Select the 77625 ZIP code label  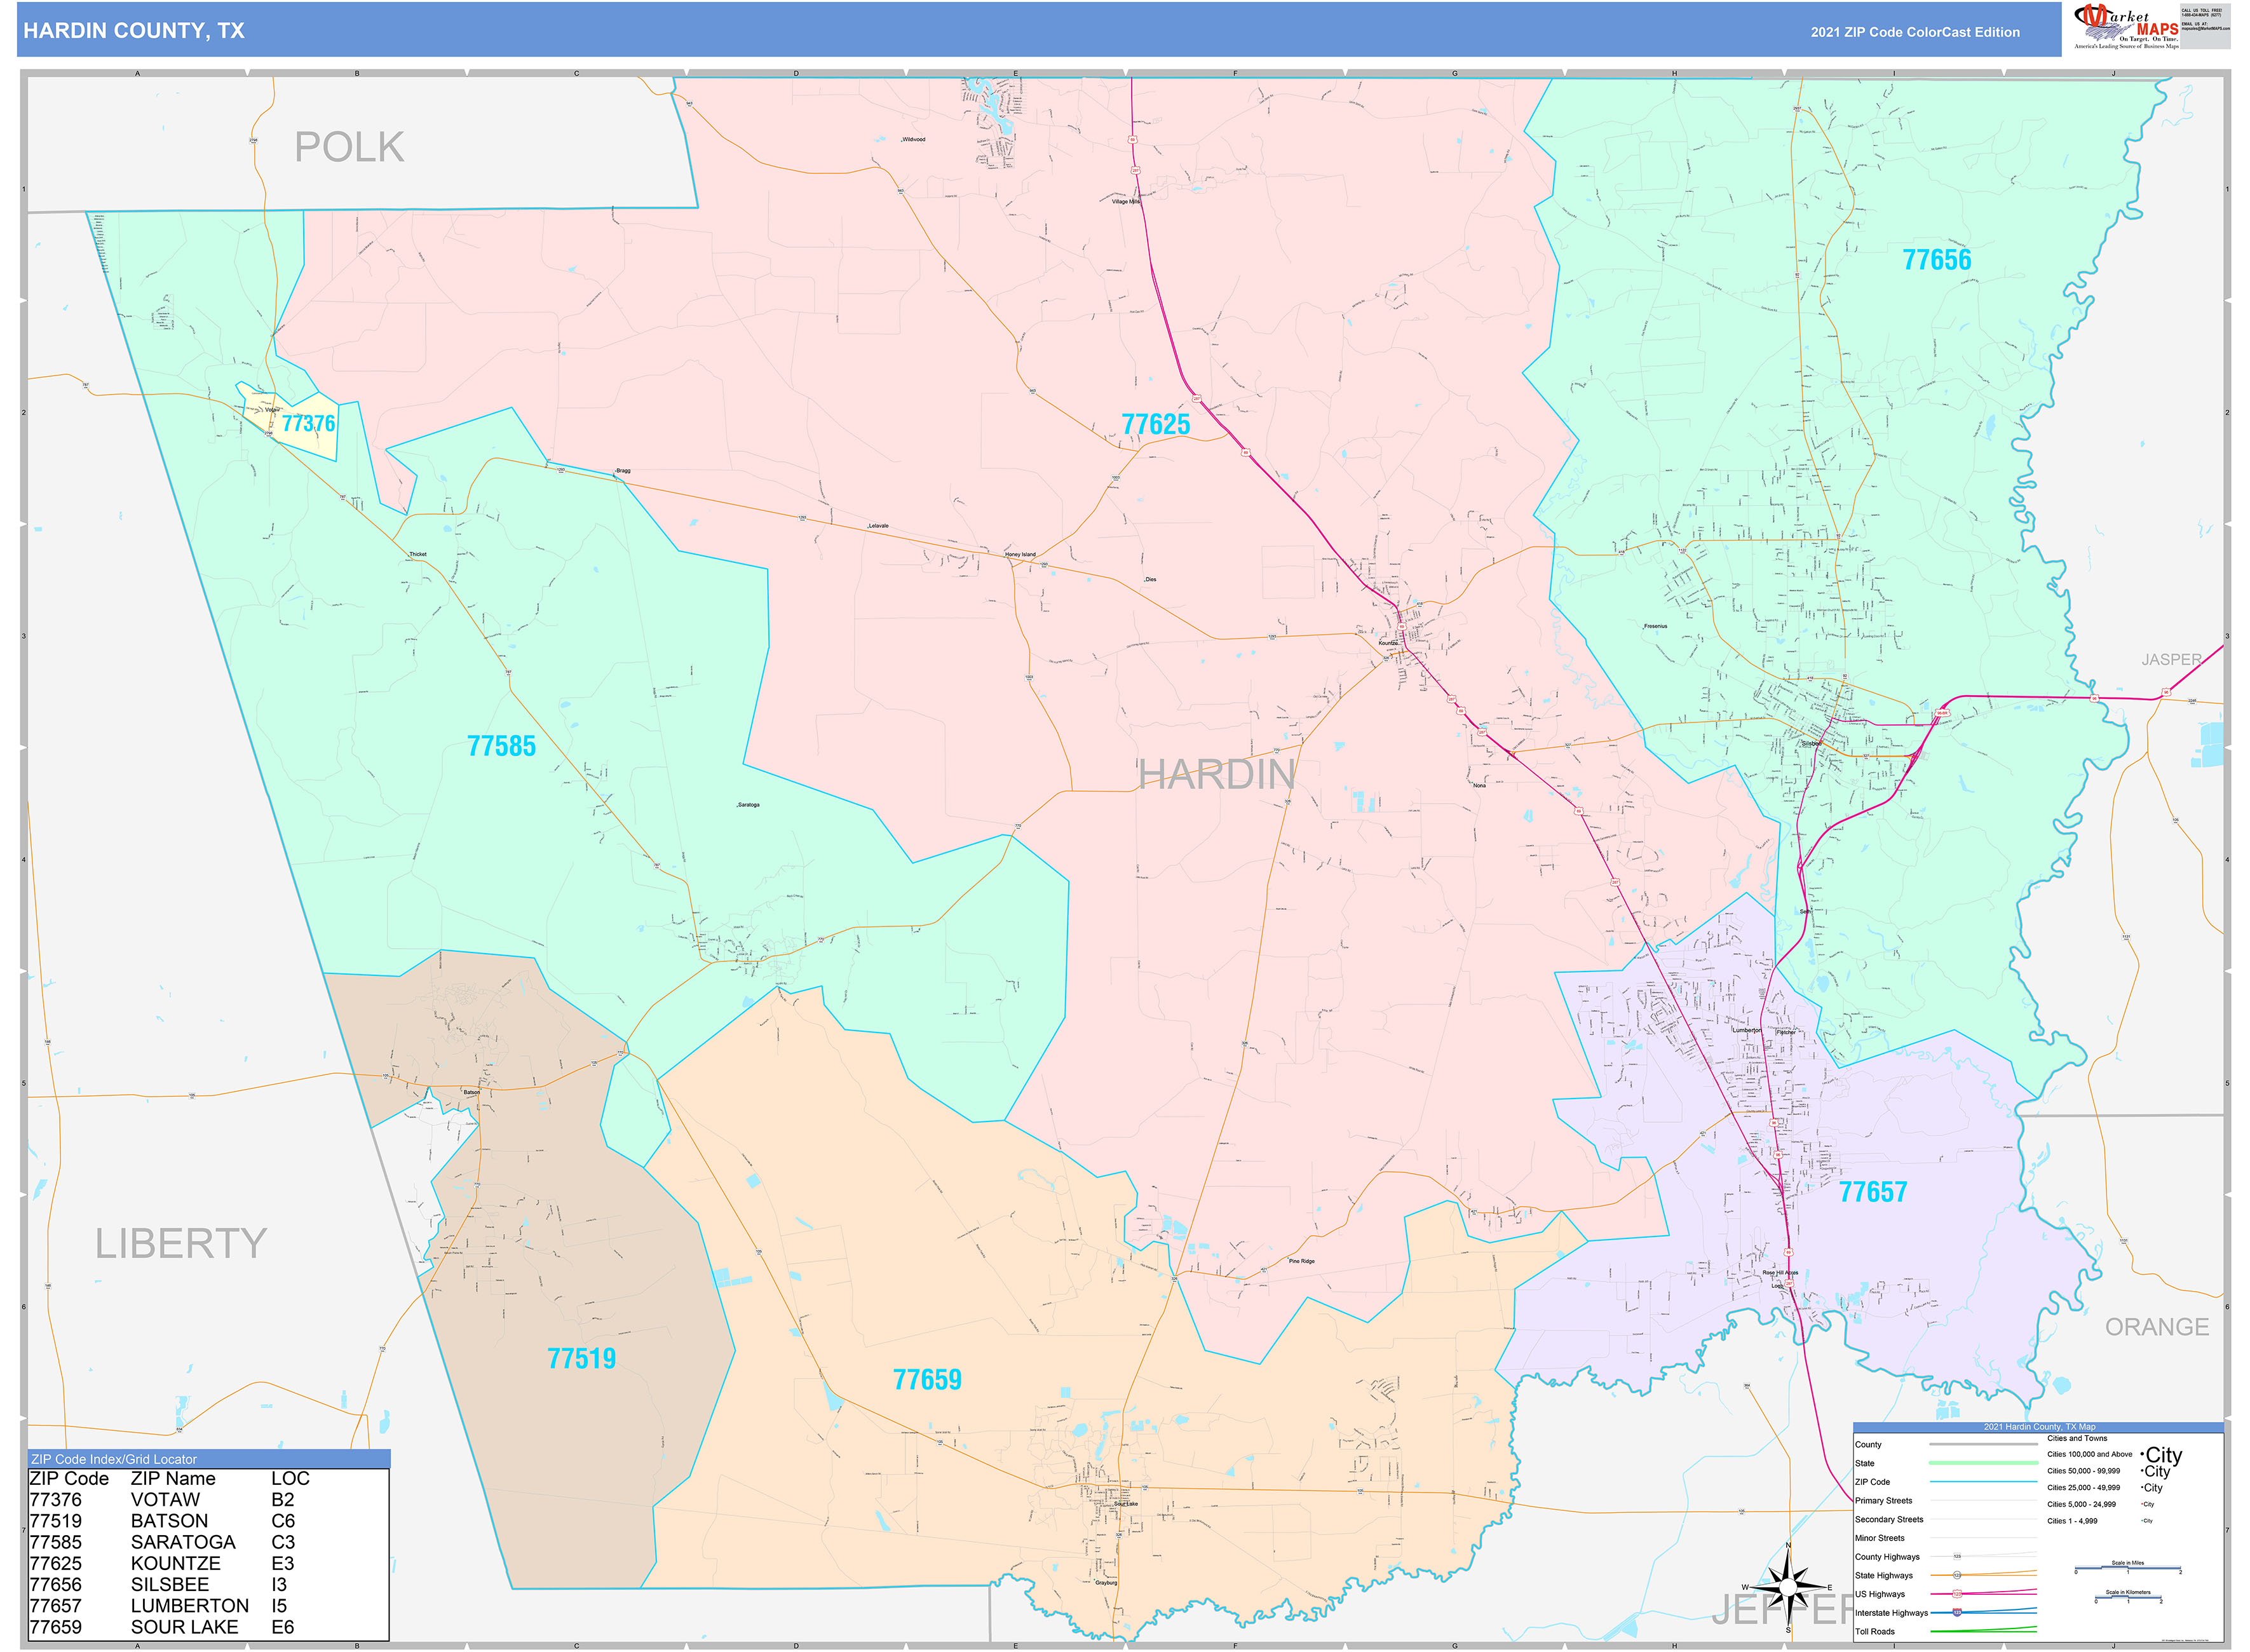pyautogui.click(x=1155, y=424)
